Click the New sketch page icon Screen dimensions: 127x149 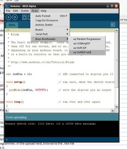25,17
